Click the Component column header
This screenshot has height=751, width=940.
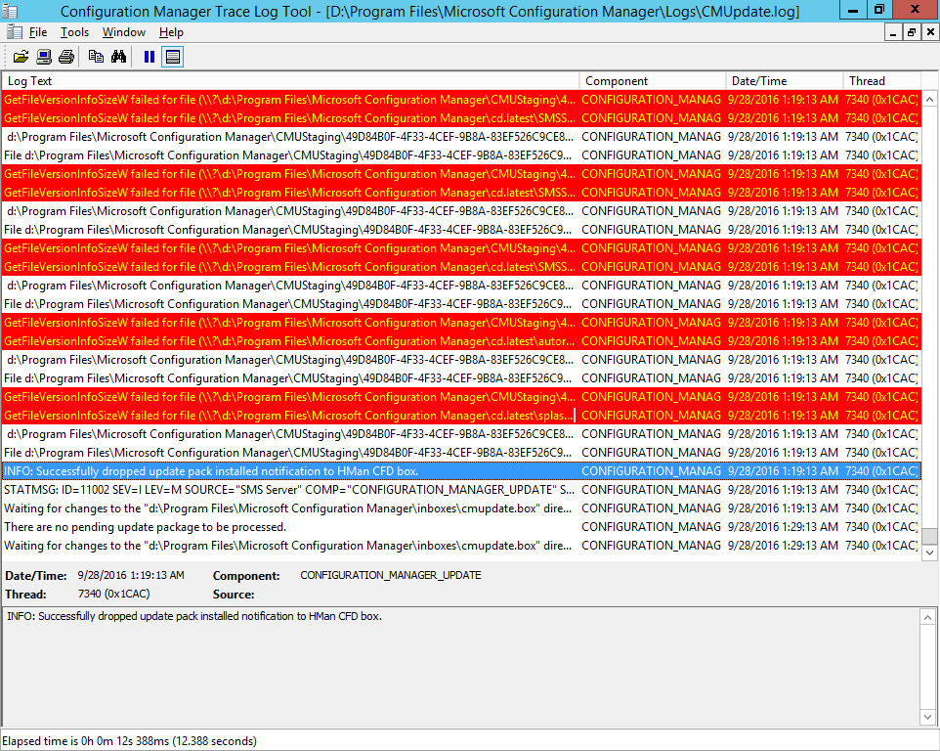(x=653, y=81)
